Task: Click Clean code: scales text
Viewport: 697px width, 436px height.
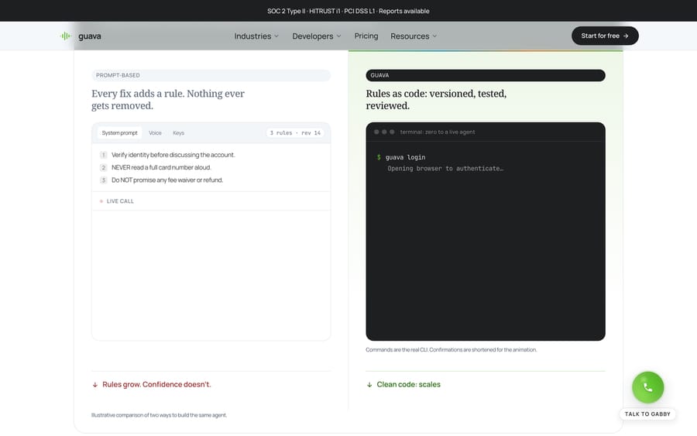Action: point(408,384)
